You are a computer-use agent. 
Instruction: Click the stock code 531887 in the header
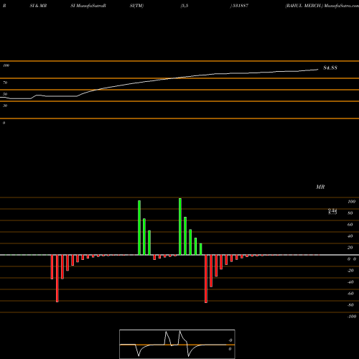(x=240, y=6)
